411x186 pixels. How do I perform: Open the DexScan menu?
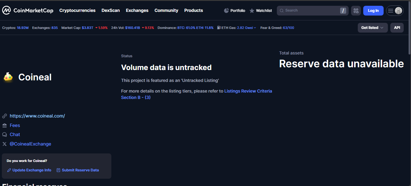(111, 10)
